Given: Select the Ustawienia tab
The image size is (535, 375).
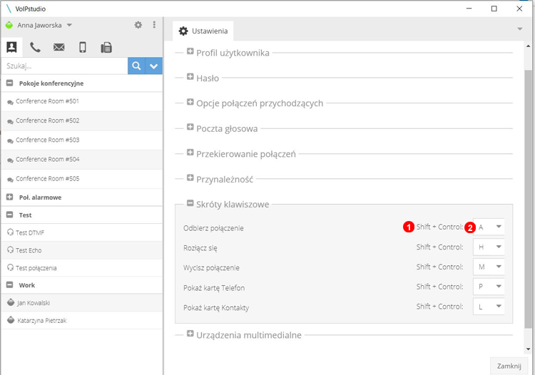Looking at the screenshot, I should (203, 31).
